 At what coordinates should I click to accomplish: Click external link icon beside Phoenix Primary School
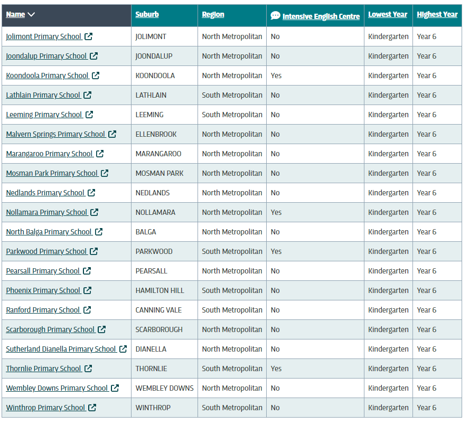87,290
